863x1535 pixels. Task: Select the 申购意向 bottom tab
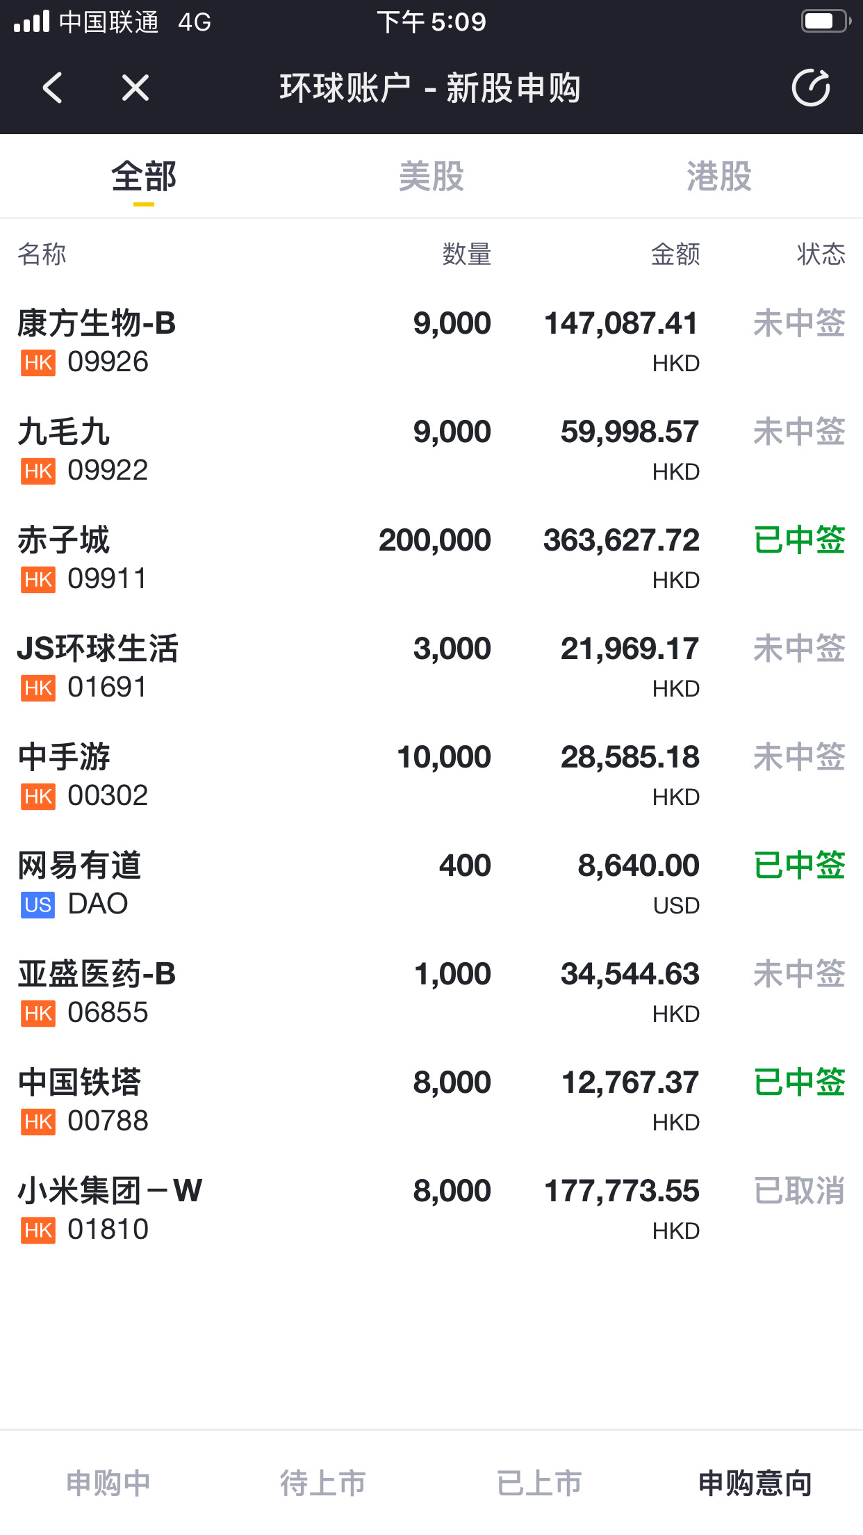click(755, 1483)
